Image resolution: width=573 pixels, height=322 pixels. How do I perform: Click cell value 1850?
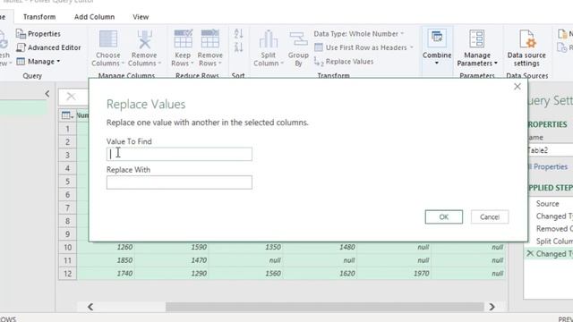[x=124, y=260]
